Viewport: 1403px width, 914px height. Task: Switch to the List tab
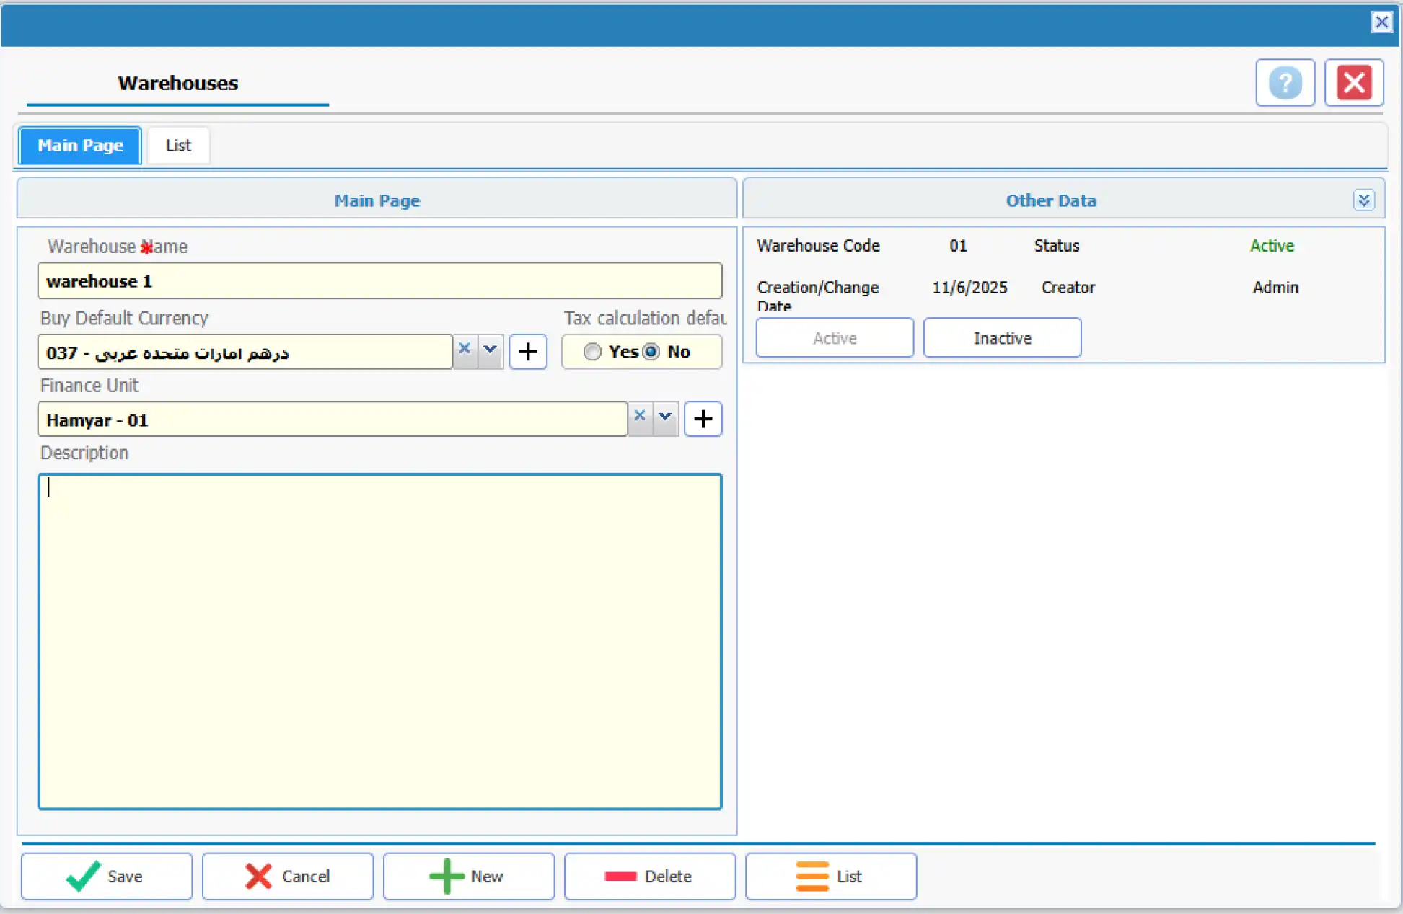[x=178, y=146]
